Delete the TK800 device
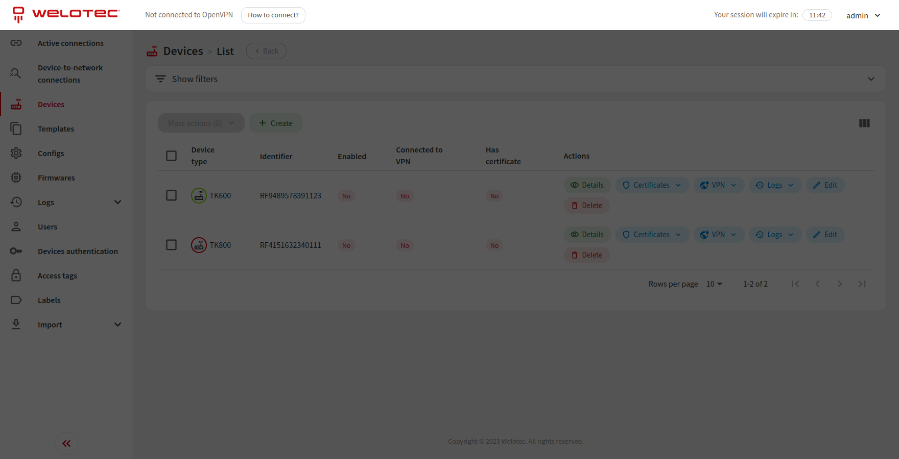Image resolution: width=899 pixels, height=459 pixels. pyautogui.click(x=587, y=255)
